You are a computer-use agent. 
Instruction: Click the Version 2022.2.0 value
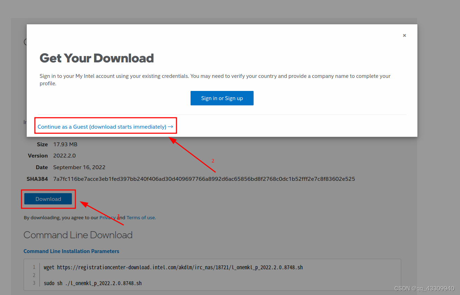64,155
